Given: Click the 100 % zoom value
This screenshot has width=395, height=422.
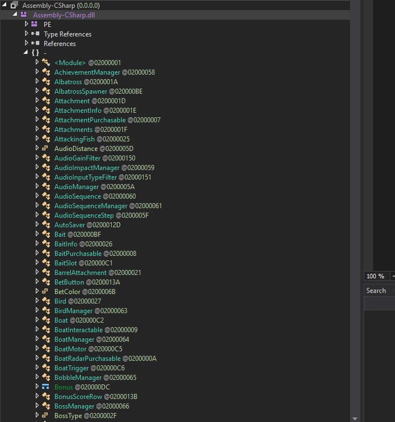Looking at the screenshot, I should (375, 276).
